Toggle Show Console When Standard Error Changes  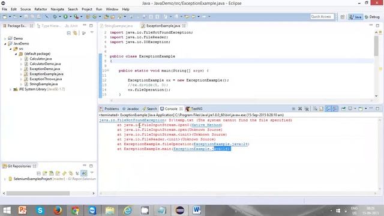pos(335,109)
